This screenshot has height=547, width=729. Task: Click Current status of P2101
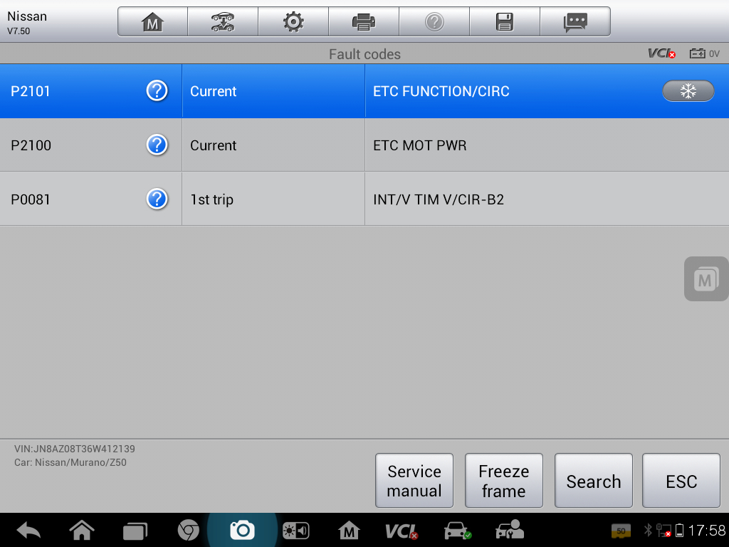(214, 91)
